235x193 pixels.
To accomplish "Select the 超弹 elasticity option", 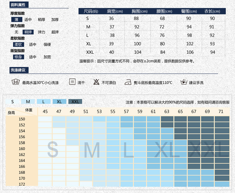I will point(55,32).
